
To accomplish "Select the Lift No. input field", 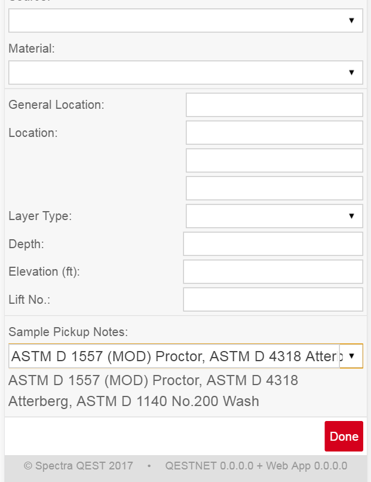I will (x=273, y=300).
